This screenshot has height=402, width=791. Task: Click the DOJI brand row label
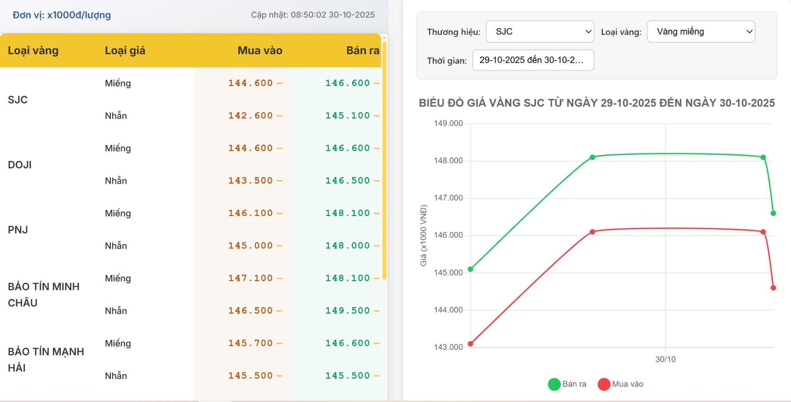(x=20, y=165)
